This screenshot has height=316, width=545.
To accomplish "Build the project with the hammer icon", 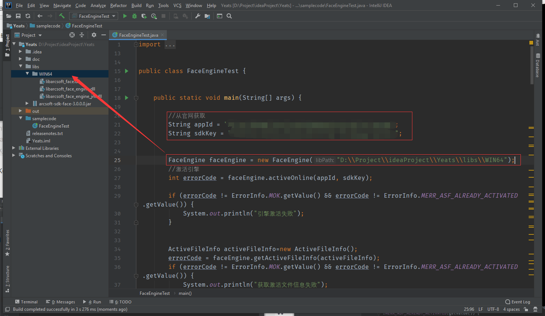I will pos(62,16).
